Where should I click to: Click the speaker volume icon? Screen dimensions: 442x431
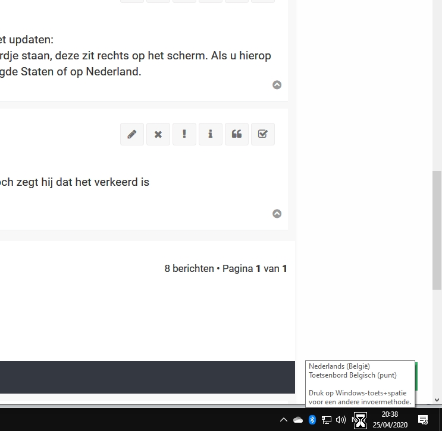pos(341,420)
